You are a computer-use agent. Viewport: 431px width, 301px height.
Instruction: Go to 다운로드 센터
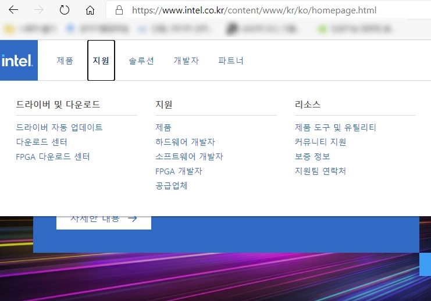tap(41, 142)
